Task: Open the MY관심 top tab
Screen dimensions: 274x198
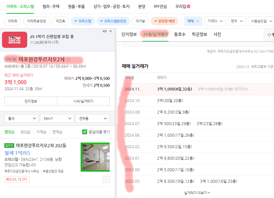Action: pos(160,6)
